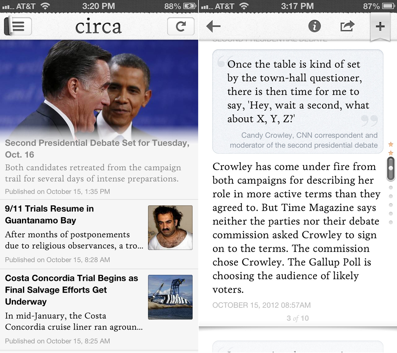Image resolution: width=397 pixels, height=353 pixels.
Task: Tap 'Published on October 15, 8:28 AM'
Action: coord(57,260)
